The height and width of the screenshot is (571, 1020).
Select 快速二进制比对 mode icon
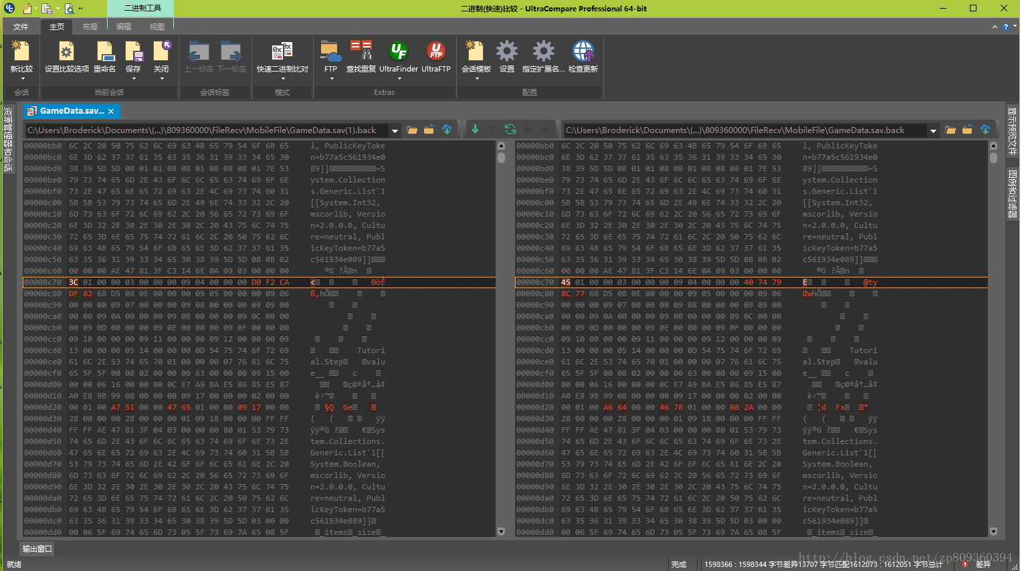click(282, 51)
